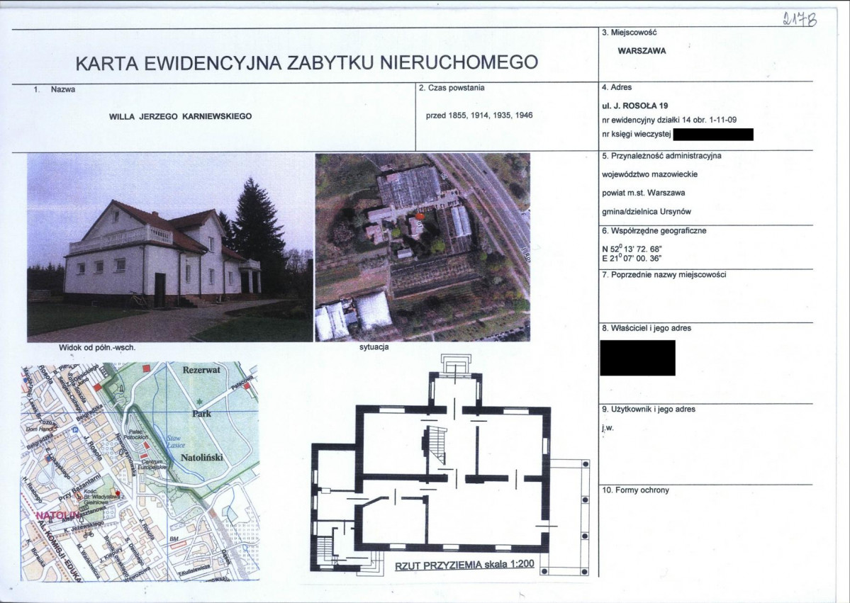Click the 'j.w.' user entry
This screenshot has width=850, height=603.
tap(607, 428)
